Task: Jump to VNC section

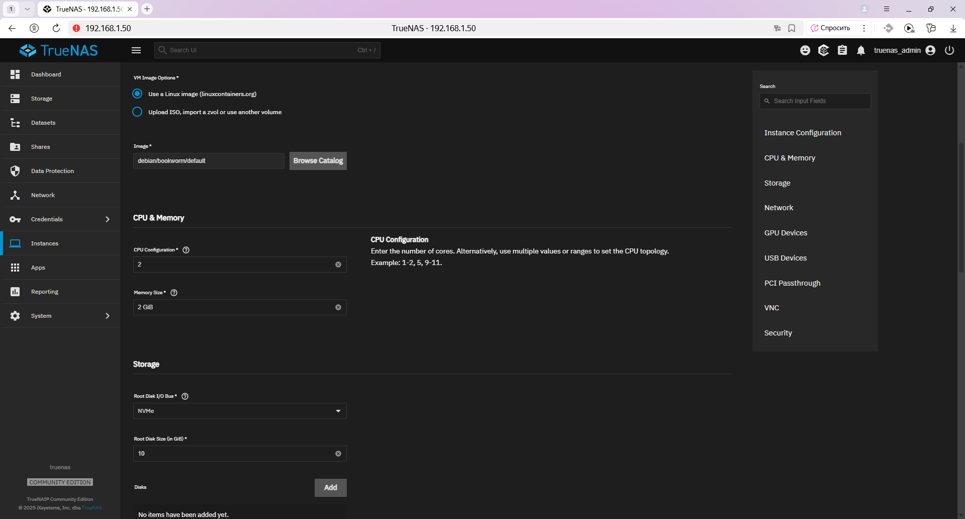Action: tap(771, 308)
